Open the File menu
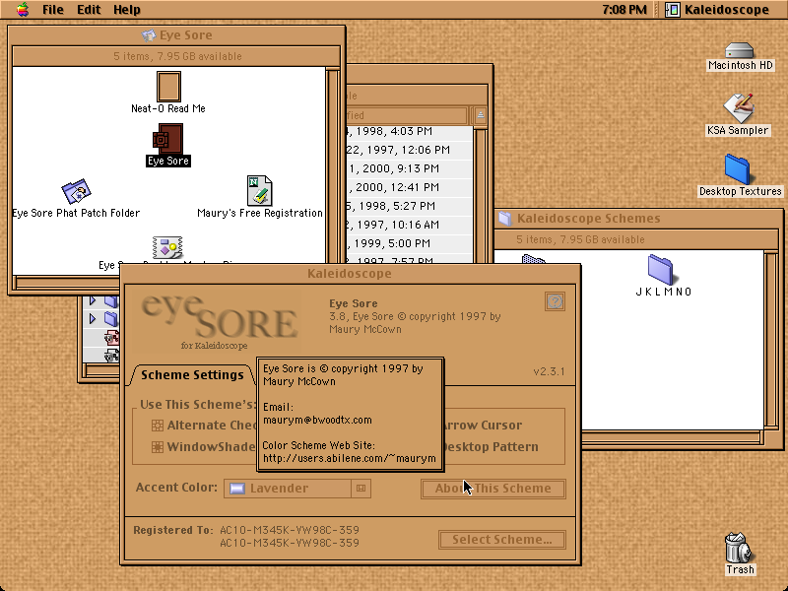 [x=53, y=10]
